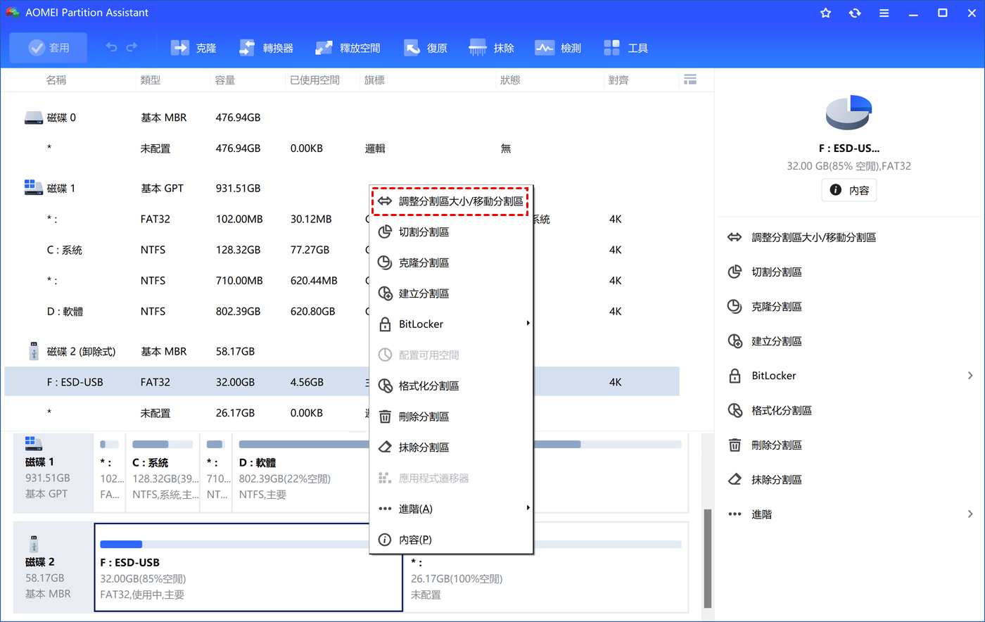
Task: Select the 476.94GB 未配置 row
Action: tap(342, 148)
